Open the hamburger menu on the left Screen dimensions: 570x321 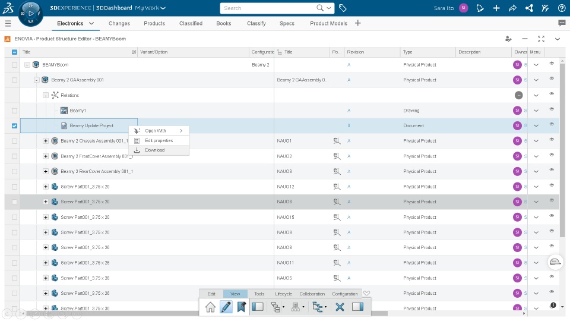(x=8, y=24)
